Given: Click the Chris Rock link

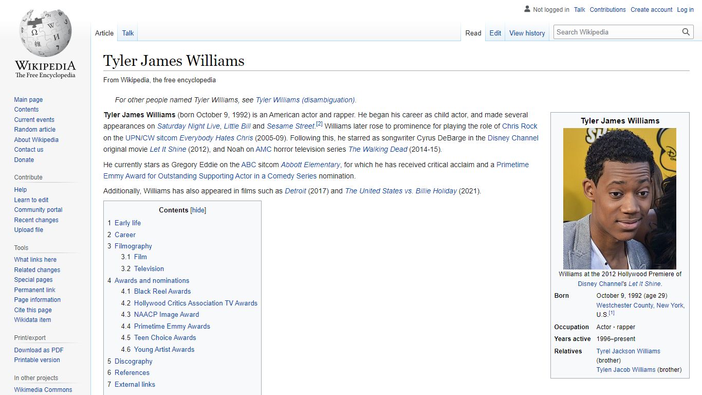Looking at the screenshot, I should [520, 126].
